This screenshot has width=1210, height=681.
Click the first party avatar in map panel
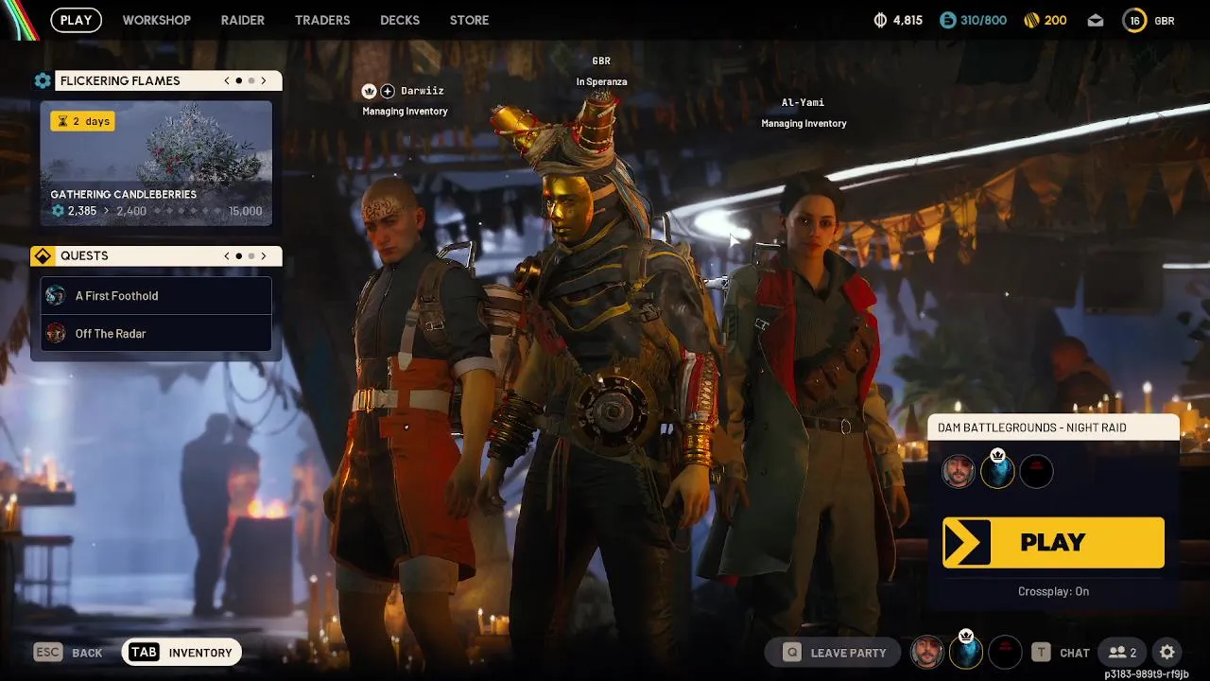coord(959,471)
